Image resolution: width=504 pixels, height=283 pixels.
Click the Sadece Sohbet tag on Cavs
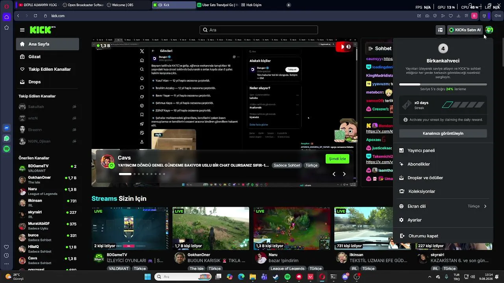click(287, 165)
